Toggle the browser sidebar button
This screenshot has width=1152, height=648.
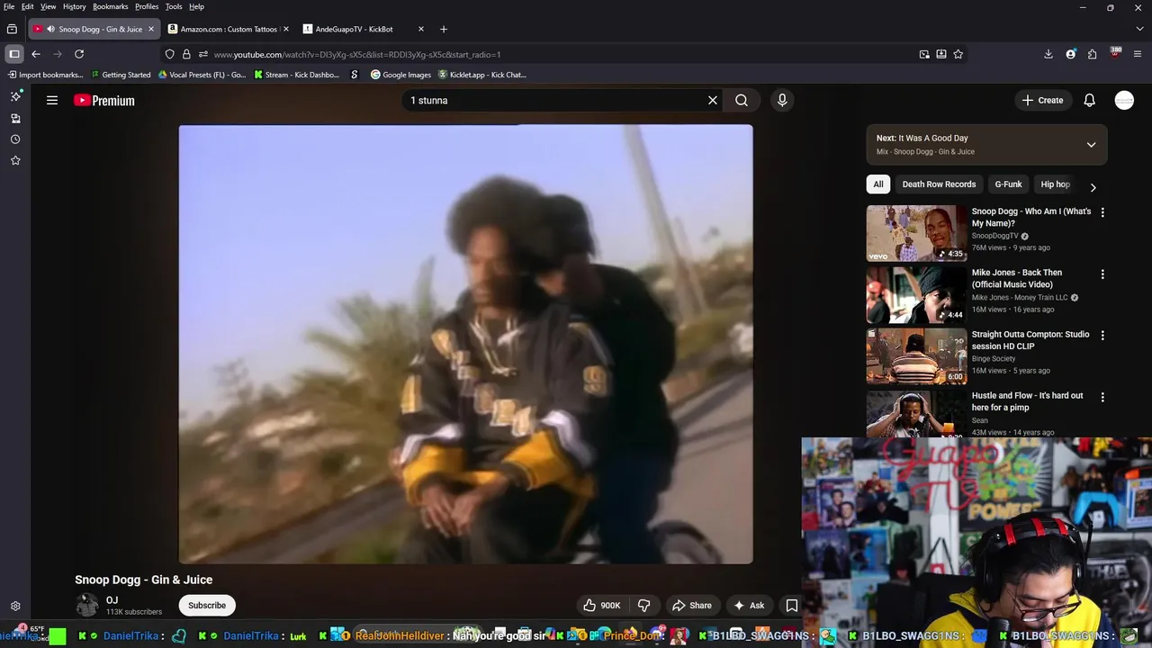(x=14, y=54)
